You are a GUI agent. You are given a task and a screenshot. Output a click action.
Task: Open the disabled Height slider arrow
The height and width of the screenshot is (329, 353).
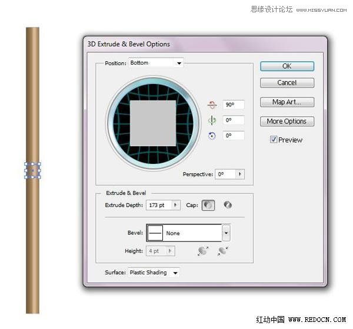(170, 251)
